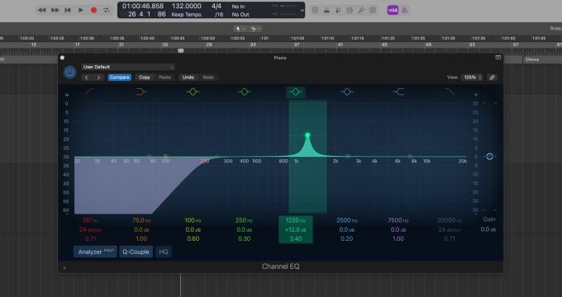The height and width of the screenshot is (297, 562).
Task: Click the plug-in window close dot
Action: coord(62,58)
